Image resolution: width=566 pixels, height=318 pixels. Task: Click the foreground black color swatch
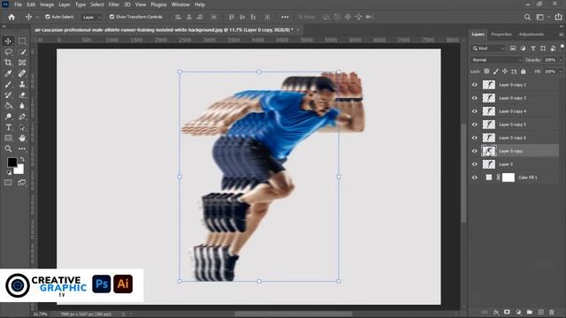pyautogui.click(x=11, y=163)
